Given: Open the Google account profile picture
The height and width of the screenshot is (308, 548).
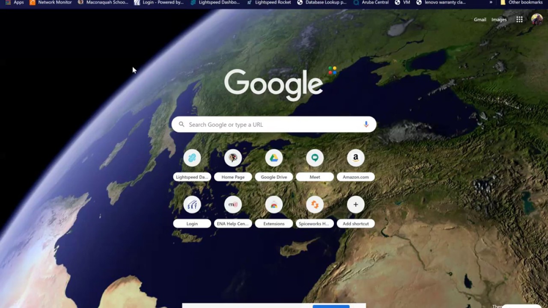Looking at the screenshot, I should point(537,19).
